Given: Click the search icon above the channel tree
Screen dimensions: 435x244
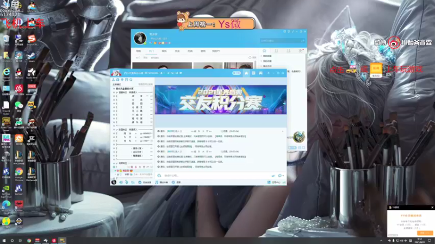Looking at the screenshot, I should point(131,80).
